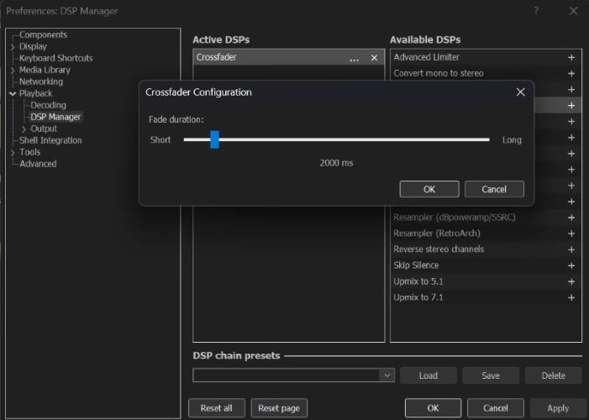This screenshot has width=589, height=420.
Task: Close the Crossfader Configuration dialog
Action: 521,92
